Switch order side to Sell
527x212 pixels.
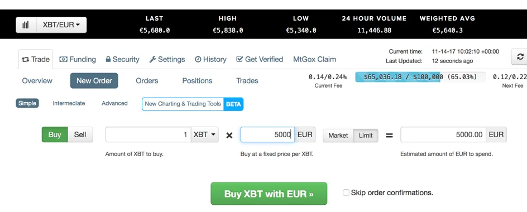(80, 134)
